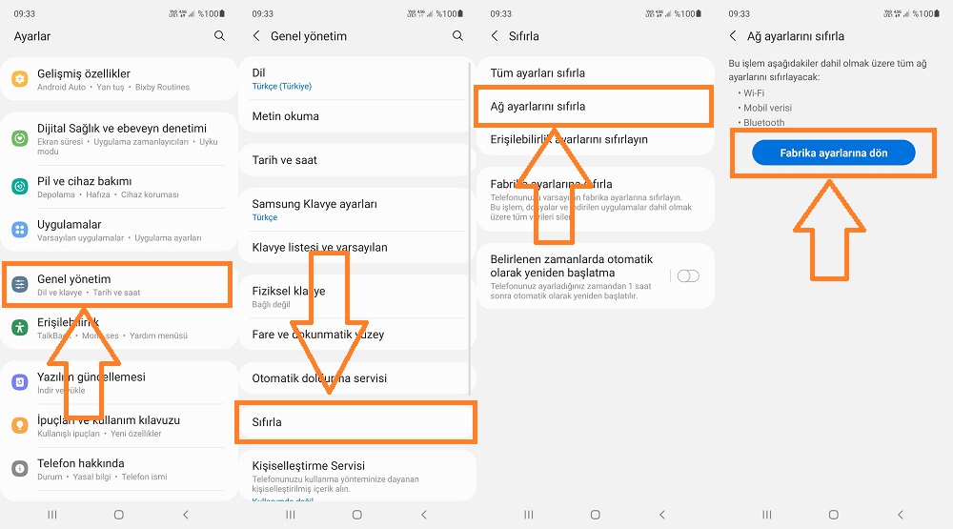
Task: Tap the home button on first screen navbar
Action: [118, 515]
